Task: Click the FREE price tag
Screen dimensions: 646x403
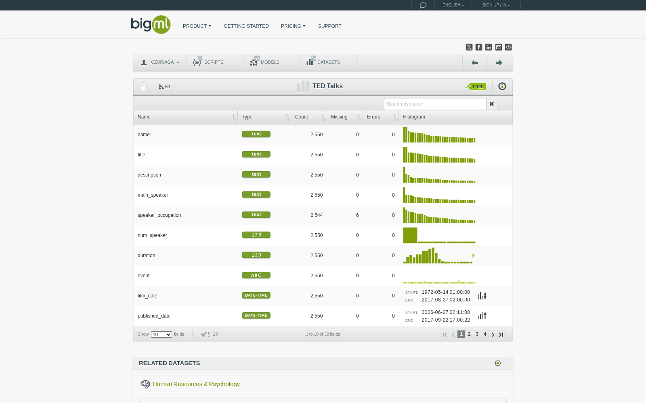Action: pyautogui.click(x=476, y=86)
